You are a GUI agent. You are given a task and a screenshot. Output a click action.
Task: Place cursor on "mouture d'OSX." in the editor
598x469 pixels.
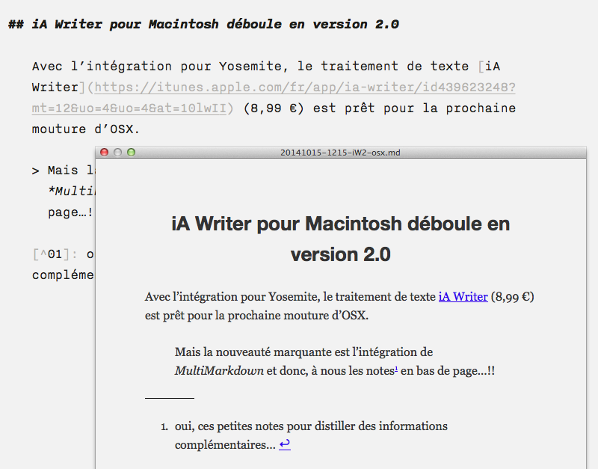point(86,129)
